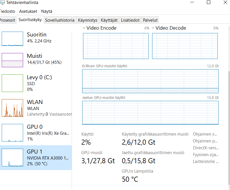Screen dimensions: 230x190
Task: Switch to the Lisätiedot tab
Action: [130, 20]
